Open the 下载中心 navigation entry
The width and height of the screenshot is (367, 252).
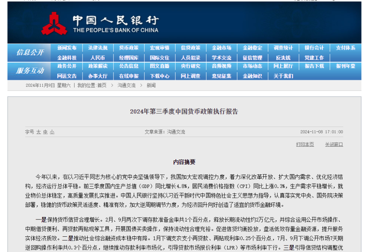point(160,76)
